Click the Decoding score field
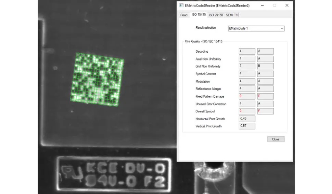Image resolution: width=332 pixels, height=194 pixels. coord(247,51)
